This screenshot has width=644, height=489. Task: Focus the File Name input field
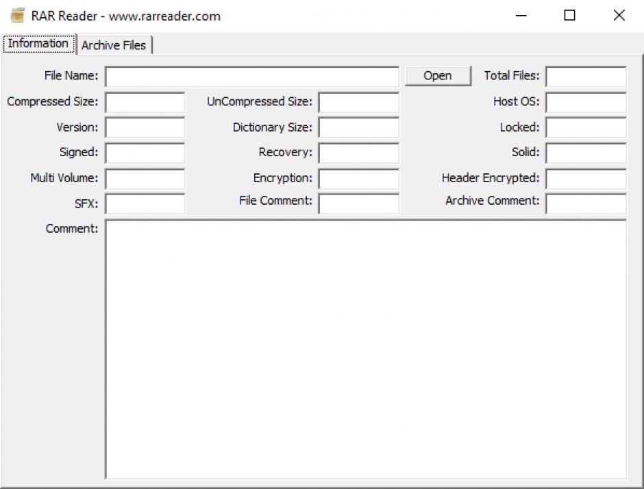251,77
